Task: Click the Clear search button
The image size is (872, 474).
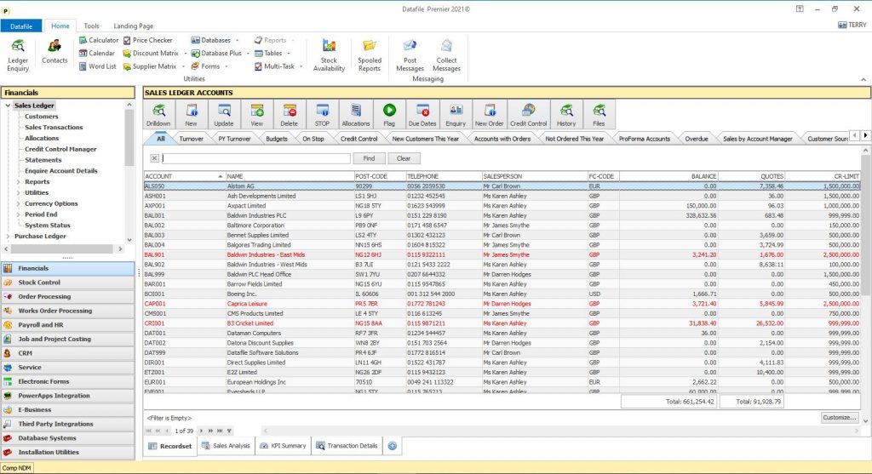Action: coord(403,158)
